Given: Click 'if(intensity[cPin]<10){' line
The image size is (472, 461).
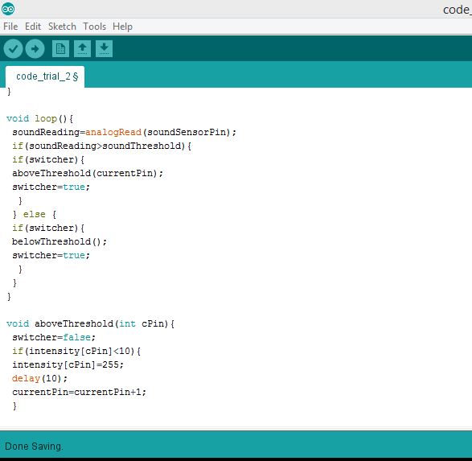Looking at the screenshot, I should click(x=76, y=351).
